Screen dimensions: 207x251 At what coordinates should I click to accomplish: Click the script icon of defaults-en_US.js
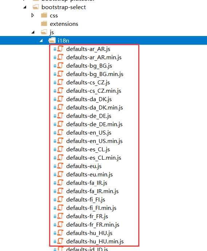(x=60, y=132)
